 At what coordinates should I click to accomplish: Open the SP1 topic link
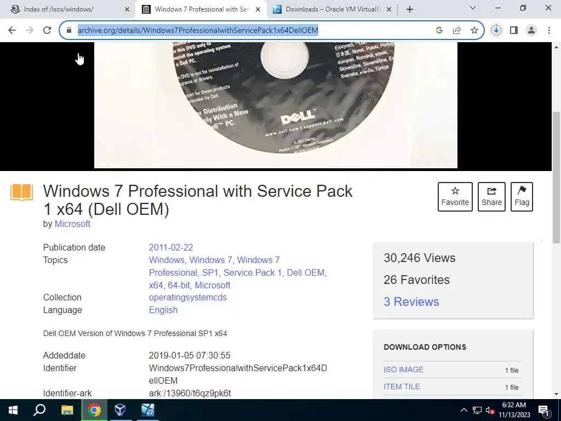[x=210, y=272]
